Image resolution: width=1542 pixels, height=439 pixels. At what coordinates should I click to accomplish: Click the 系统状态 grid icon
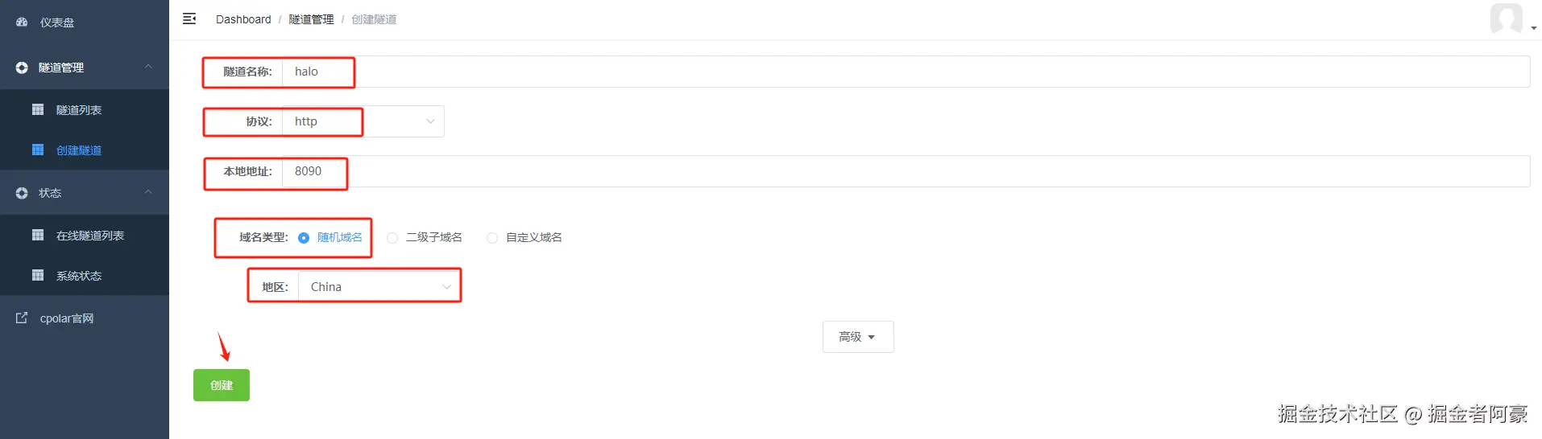click(38, 275)
